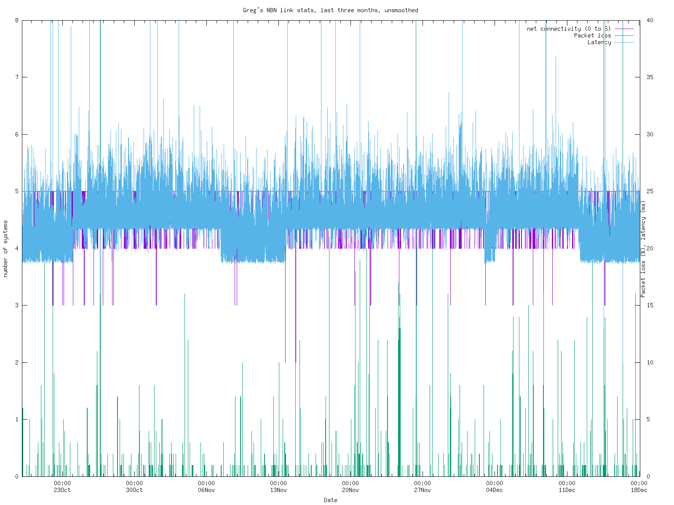Select the 'Packet loss' legend label

[592, 35]
